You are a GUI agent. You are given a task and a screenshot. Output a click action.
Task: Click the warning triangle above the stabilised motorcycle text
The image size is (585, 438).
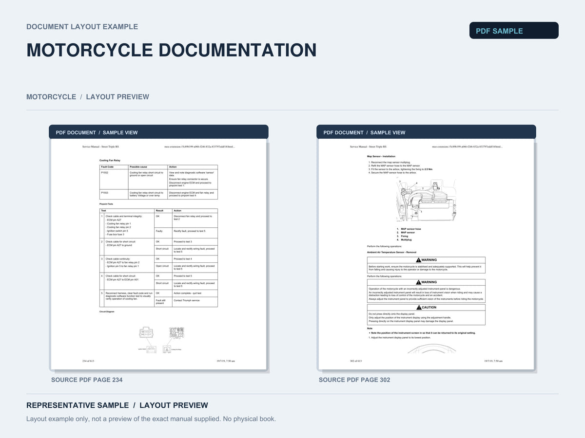pos(419,260)
